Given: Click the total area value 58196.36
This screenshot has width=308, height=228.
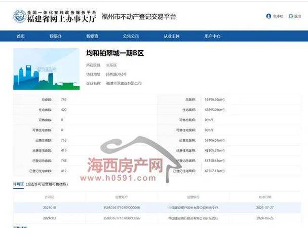Looking at the screenshot, I should pyautogui.click(x=214, y=100).
